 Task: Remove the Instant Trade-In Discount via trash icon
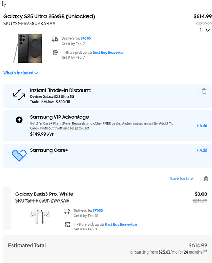[204, 91]
